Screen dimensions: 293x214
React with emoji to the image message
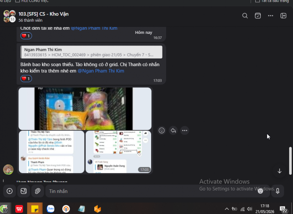pyautogui.click(x=162, y=130)
